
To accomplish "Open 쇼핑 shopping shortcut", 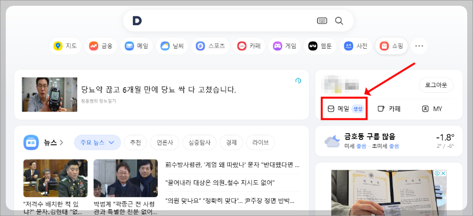I will click(x=391, y=46).
